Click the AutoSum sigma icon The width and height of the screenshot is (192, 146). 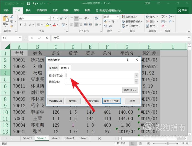163,17
